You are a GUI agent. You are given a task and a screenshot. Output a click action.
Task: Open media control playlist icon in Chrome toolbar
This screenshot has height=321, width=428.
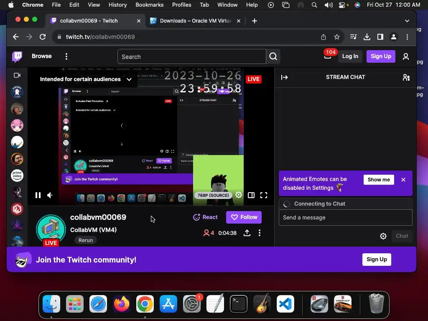[353, 37]
